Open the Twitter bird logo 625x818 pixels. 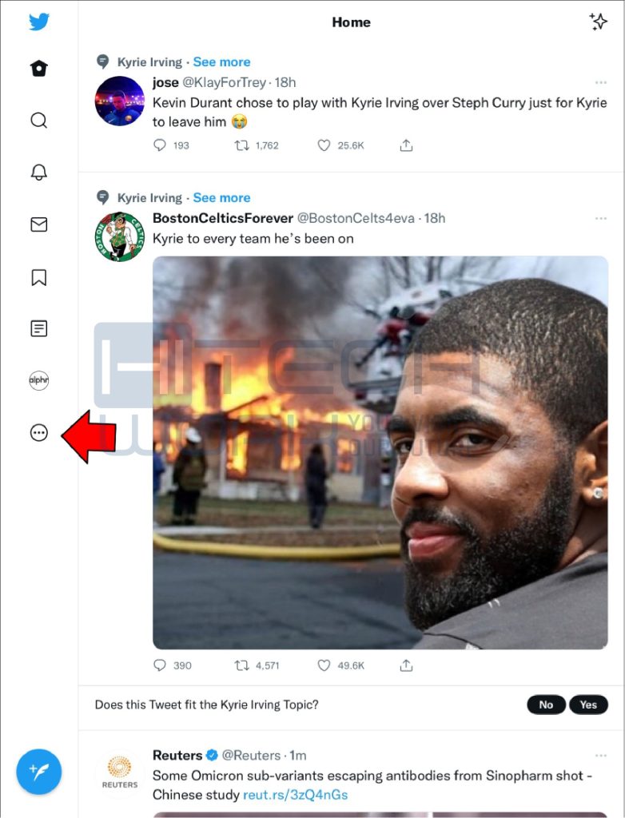pos(39,22)
